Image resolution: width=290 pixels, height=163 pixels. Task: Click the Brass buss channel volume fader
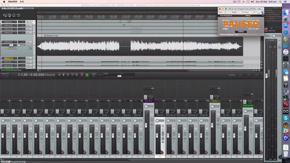[212, 125]
